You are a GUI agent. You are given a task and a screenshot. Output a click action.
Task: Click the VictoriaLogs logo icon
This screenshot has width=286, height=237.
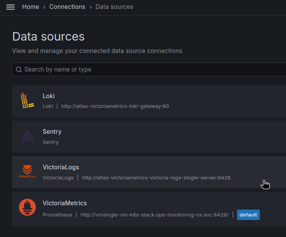(27, 171)
